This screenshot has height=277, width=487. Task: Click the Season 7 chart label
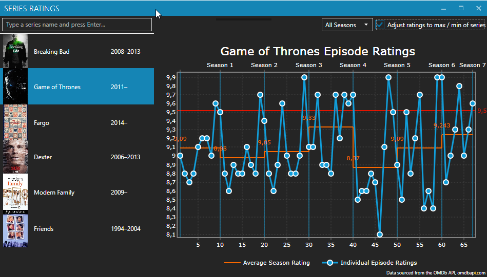pos(473,65)
